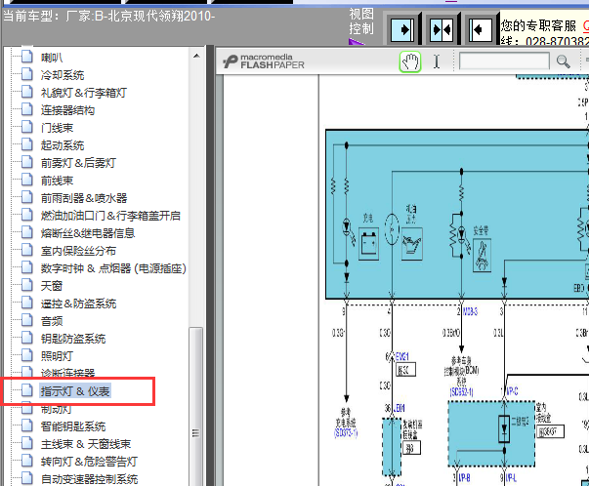Open the 前线束 item
This screenshot has width=589, height=486.
click(x=57, y=181)
